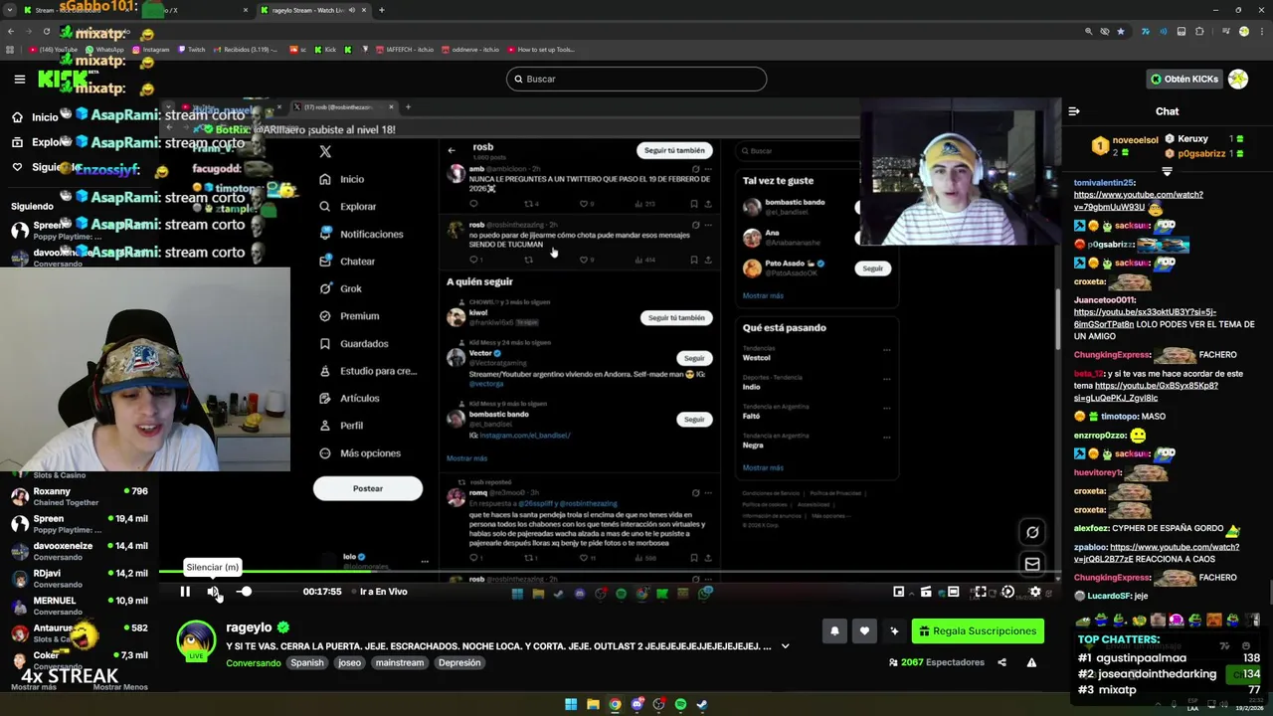Share the stream with share icon
This screenshot has width=1273, height=716.
tap(1001, 662)
